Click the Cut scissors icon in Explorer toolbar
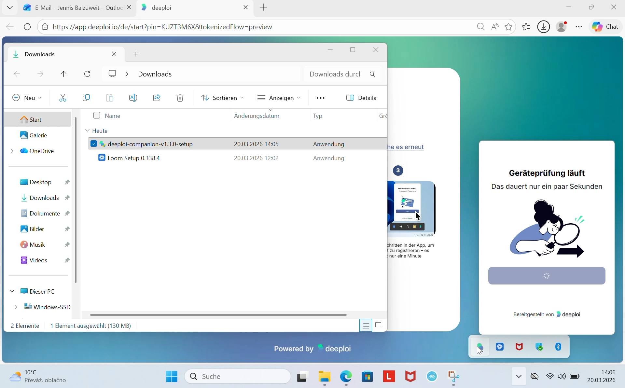The height and width of the screenshot is (388, 625). [63, 98]
